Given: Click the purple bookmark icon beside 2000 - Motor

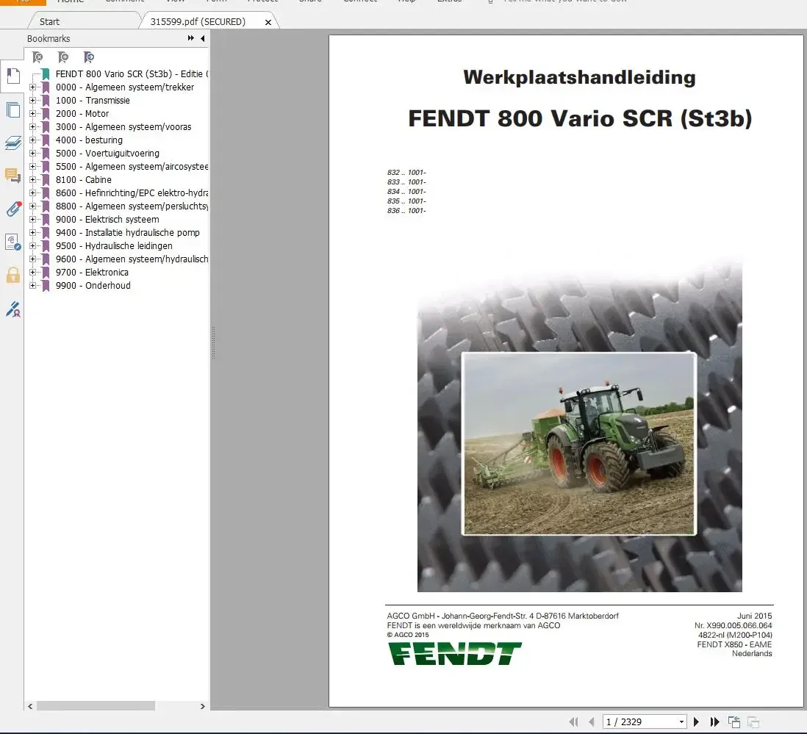Looking at the screenshot, I should (46, 114).
